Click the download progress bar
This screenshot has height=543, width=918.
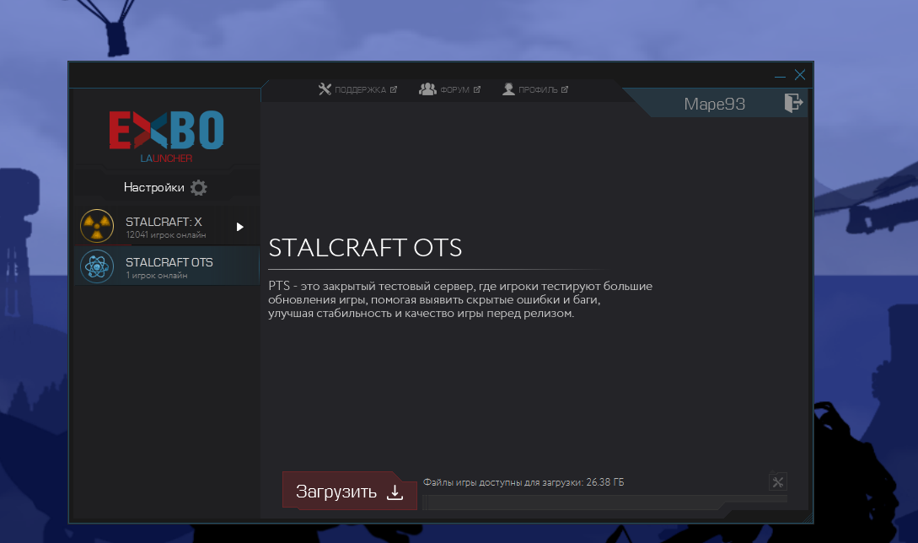pos(604,502)
